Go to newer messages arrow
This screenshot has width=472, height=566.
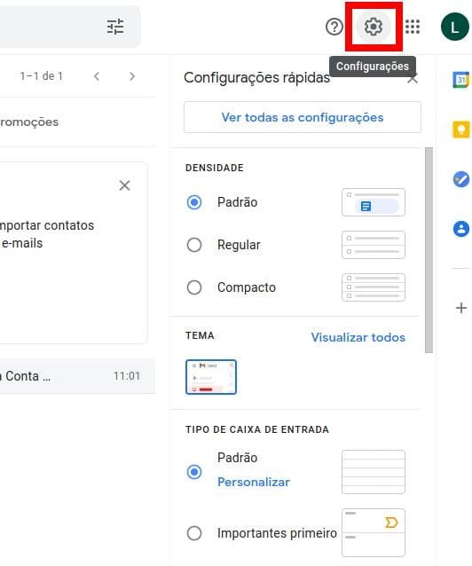tap(97, 76)
